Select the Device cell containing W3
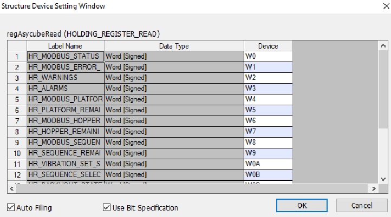This screenshot has height=217, width=391. pyautogui.click(x=268, y=89)
